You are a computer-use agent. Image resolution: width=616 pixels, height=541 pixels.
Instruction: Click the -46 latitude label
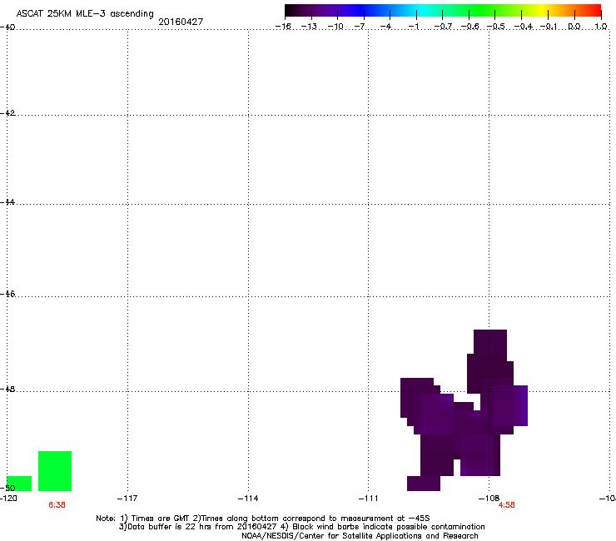pyautogui.click(x=7, y=294)
